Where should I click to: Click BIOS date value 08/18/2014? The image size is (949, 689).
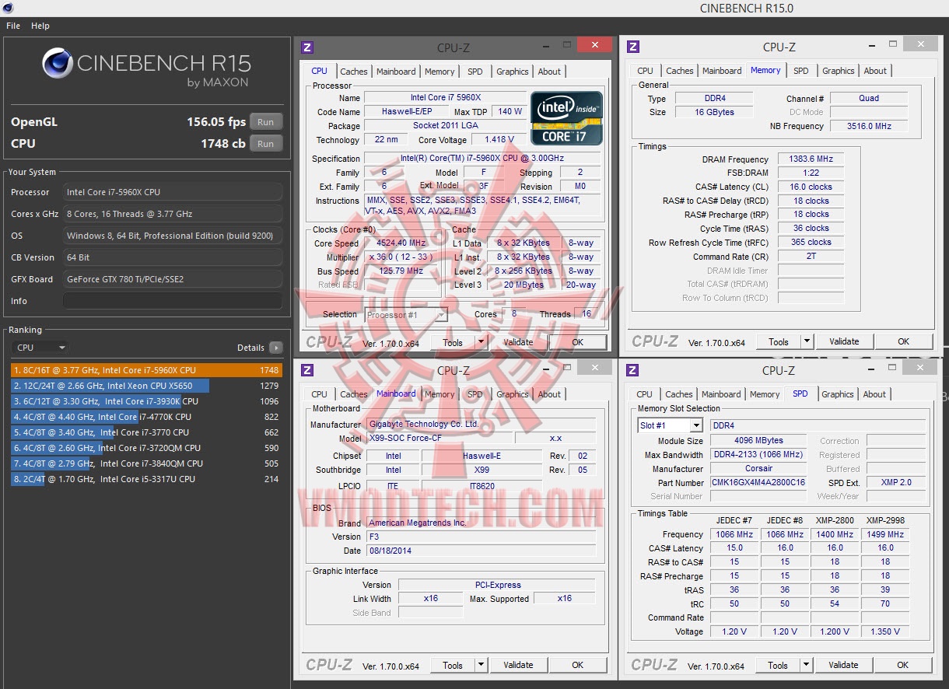point(481,551)
